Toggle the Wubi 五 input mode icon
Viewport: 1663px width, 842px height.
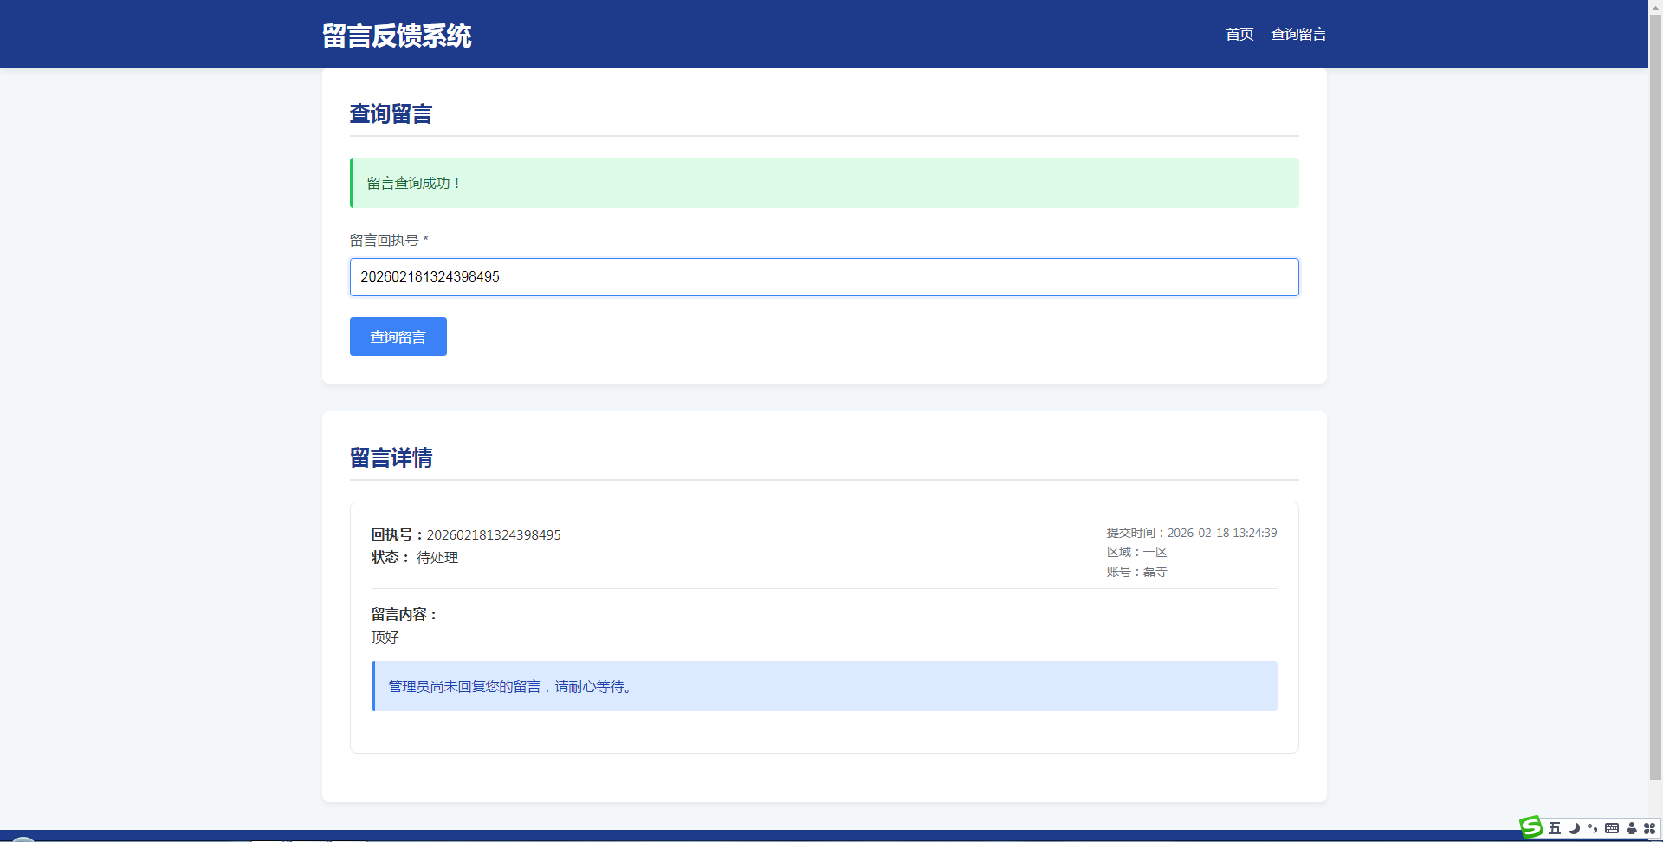click(x=1555, y=828)
